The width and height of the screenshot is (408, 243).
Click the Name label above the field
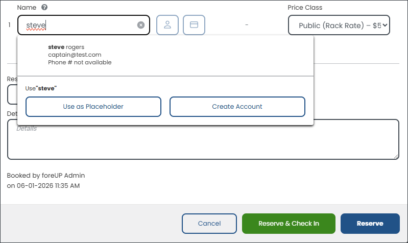(27, 8)
